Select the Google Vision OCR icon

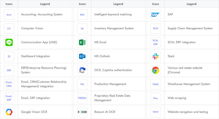(x=9, y=112)
